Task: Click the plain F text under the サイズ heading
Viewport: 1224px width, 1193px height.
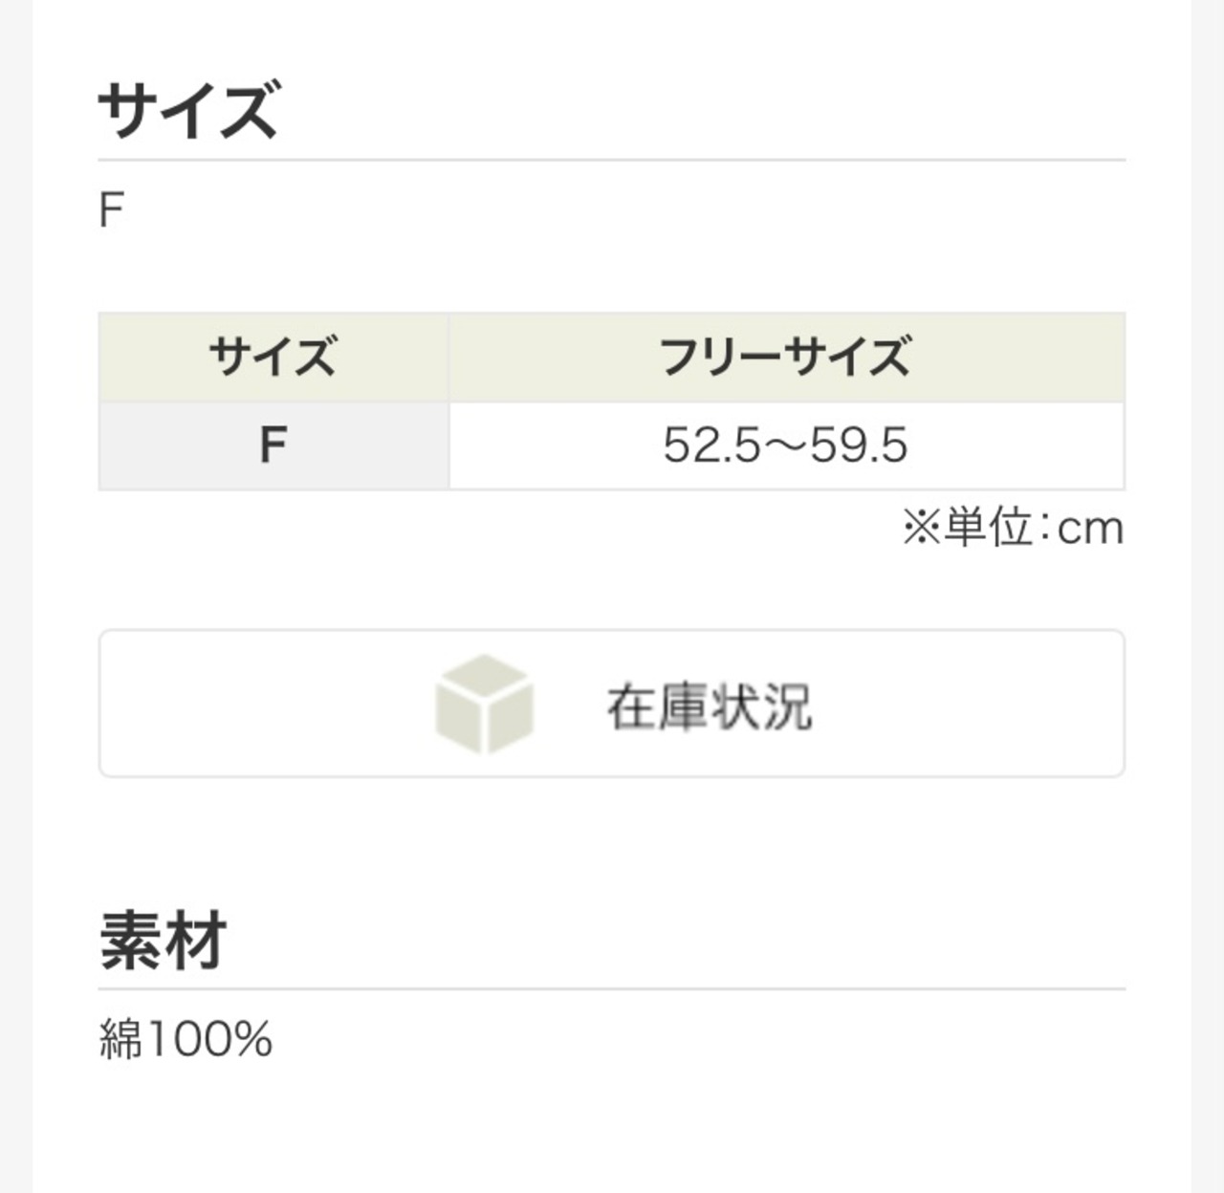Action: (x=112, y=210)
